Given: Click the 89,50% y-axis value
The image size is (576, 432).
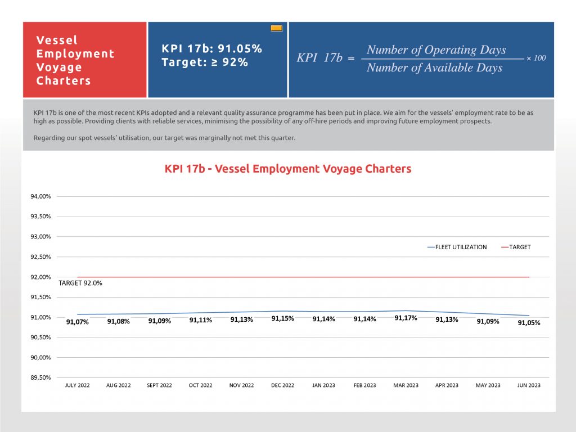Looking at the screenshot, I should pyautogui.click(x=40, y=377).
